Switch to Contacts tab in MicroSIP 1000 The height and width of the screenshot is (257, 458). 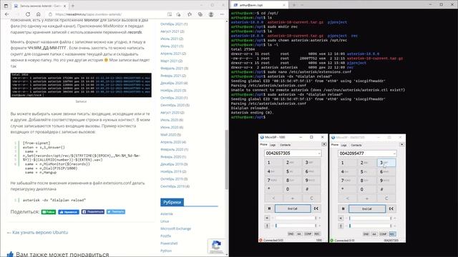pos(285,145)
